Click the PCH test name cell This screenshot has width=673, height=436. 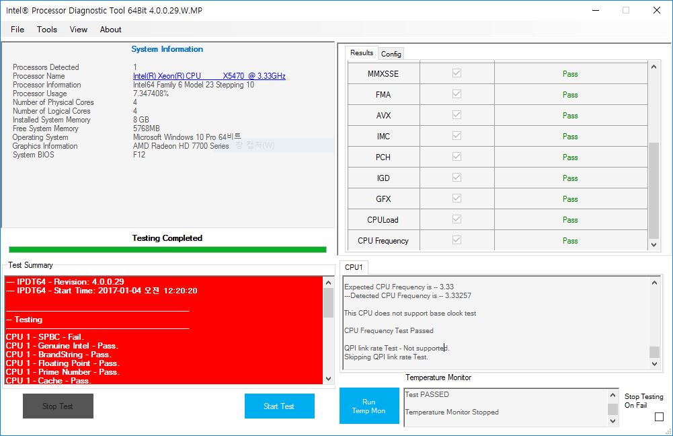(383, 157)
